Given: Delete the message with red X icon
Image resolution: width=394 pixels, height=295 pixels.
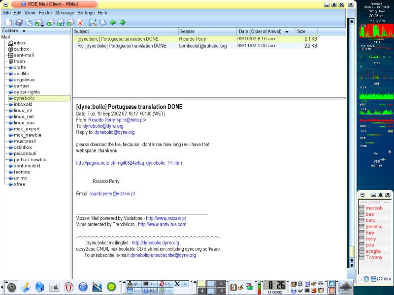Looking at the screenshot, I should 80,22.
